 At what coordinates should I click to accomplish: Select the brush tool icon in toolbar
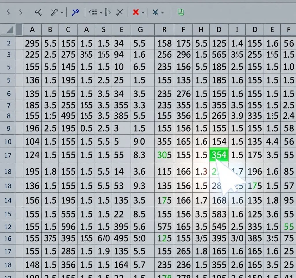54,12
